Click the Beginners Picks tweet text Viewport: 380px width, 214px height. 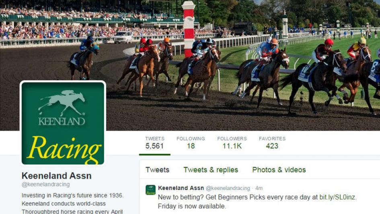tap(257, 202)
